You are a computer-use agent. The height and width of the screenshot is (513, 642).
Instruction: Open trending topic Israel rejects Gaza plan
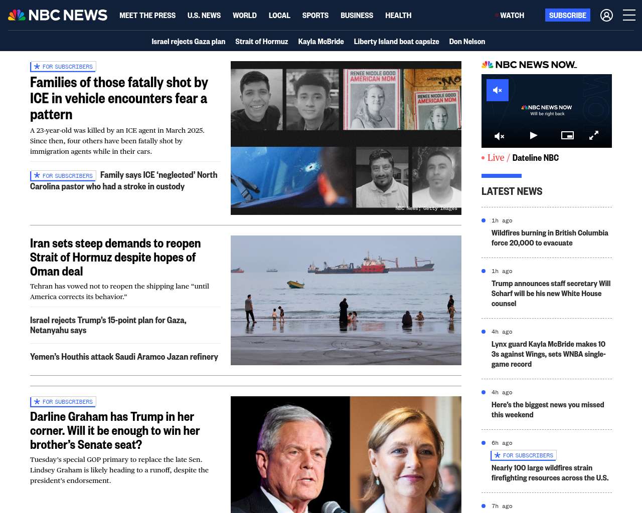(189, 42)
